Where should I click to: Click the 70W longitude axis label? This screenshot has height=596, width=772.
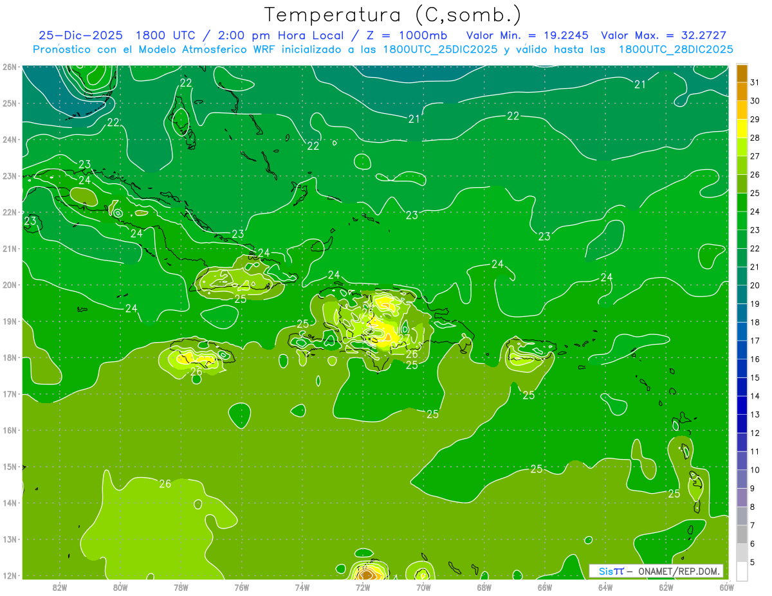423,586
